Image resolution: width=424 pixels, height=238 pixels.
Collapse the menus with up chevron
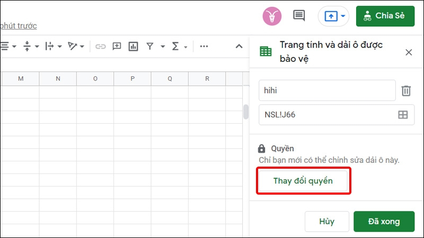pos(239,46)
